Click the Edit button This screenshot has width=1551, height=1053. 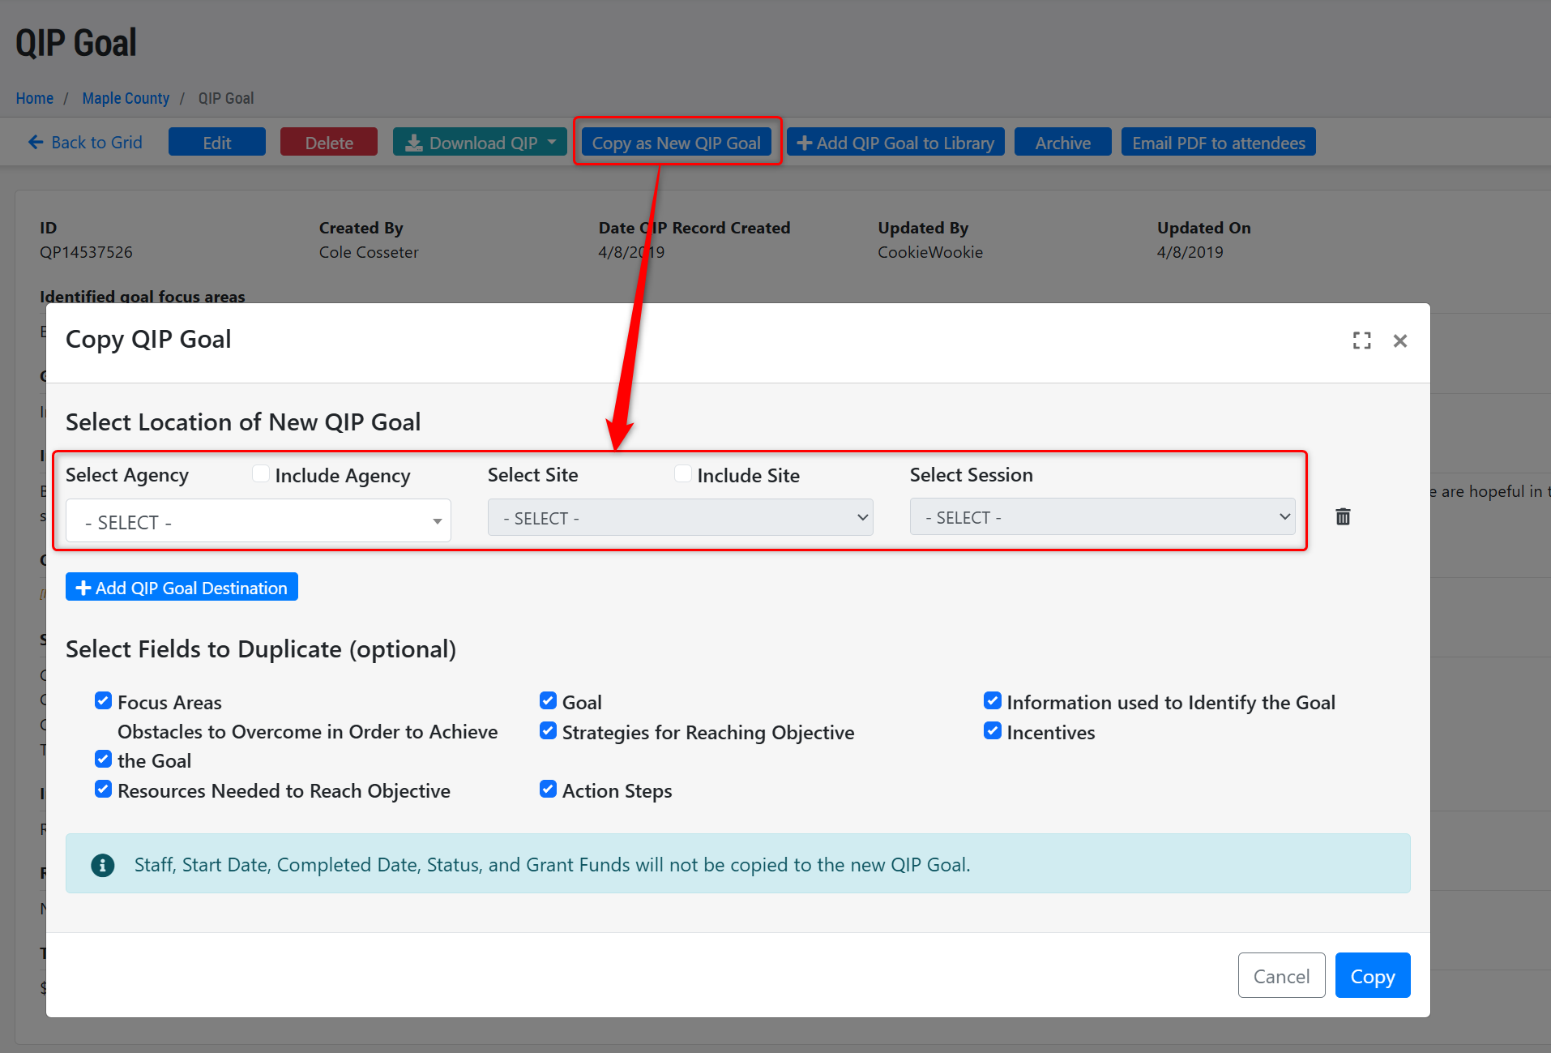(217, 142)
